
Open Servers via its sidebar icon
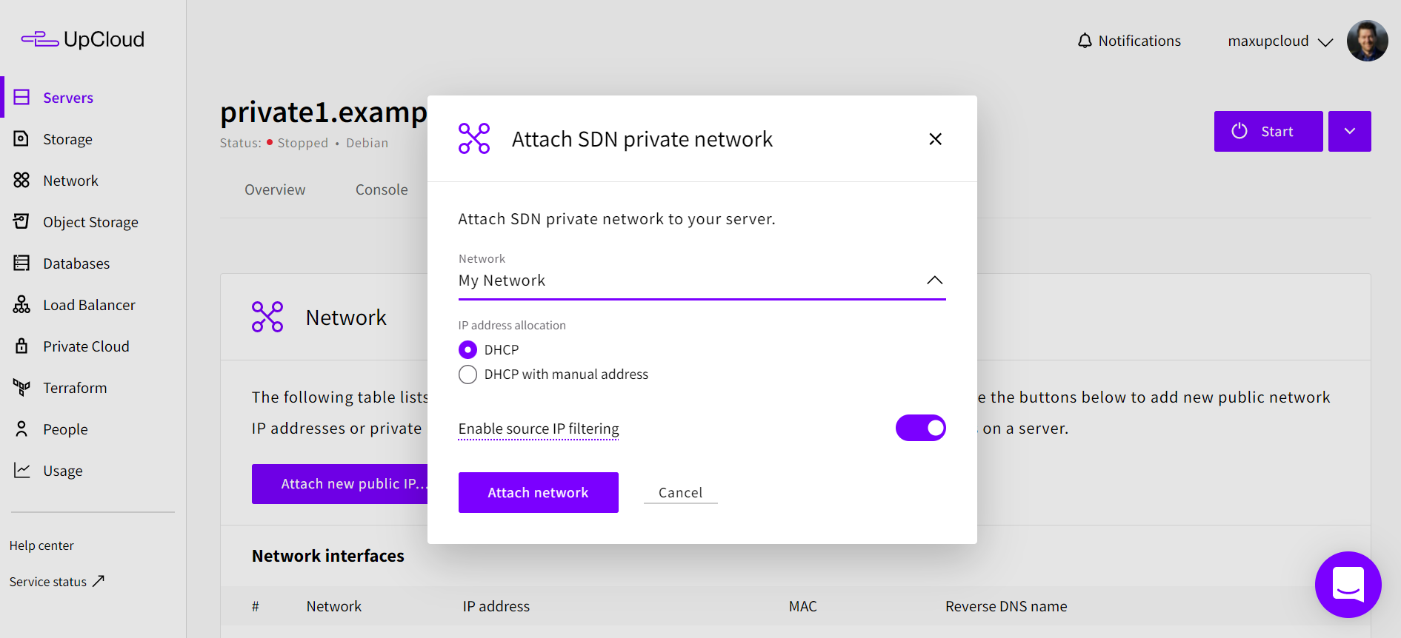[x=21, y=97]
